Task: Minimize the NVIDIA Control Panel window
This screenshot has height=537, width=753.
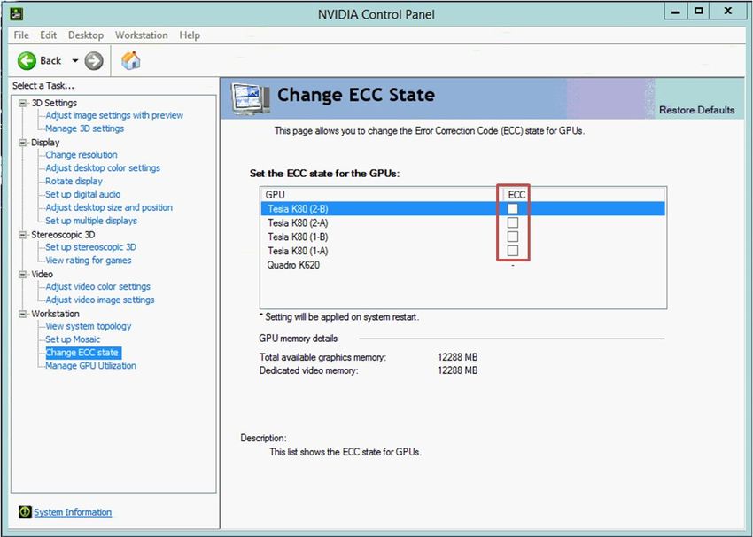Action: (676, 11)
